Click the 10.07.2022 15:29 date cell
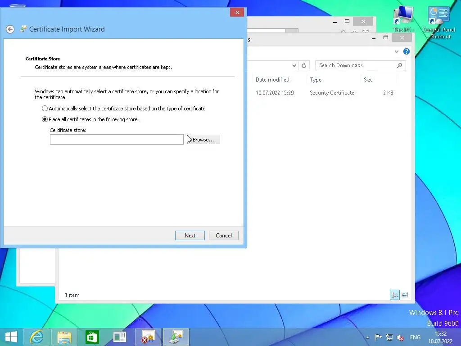The image size is (461, 346). click(x=275, y=93)
